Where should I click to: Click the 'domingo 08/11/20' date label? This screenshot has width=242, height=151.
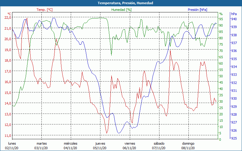click(x=188, y=146)
